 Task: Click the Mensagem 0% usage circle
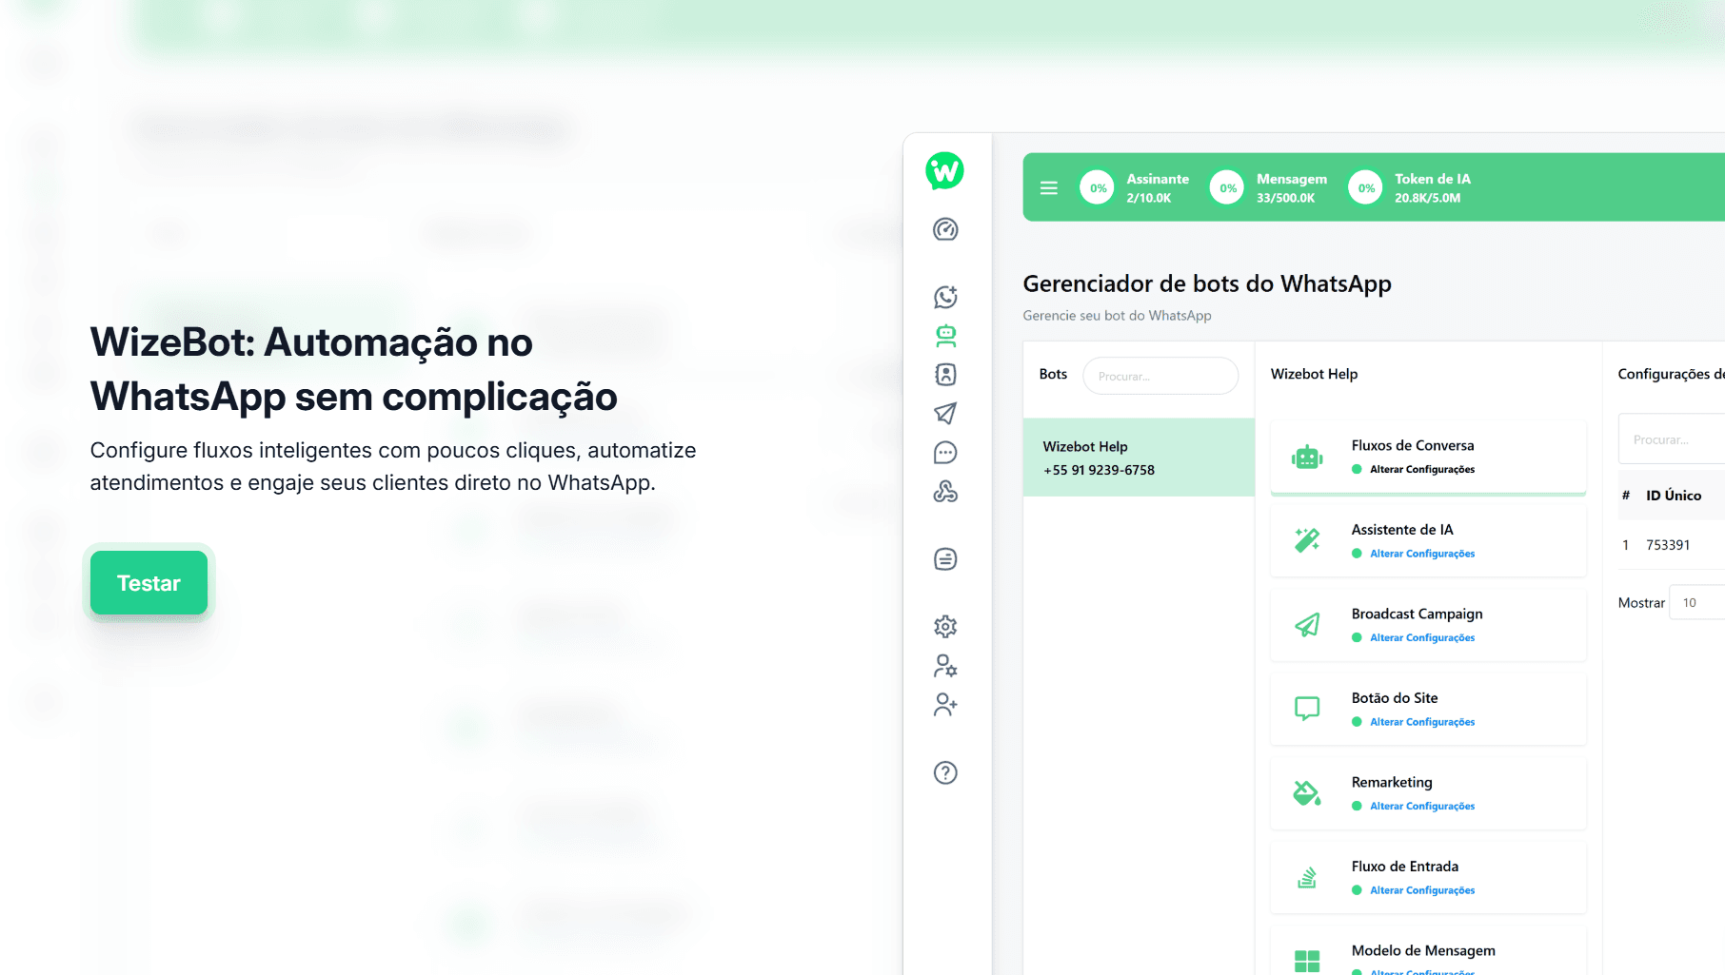coord(1227,188)
